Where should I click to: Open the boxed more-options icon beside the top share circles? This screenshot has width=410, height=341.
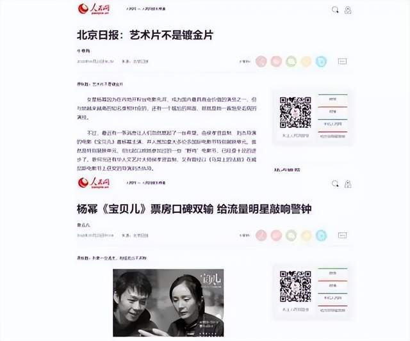point(342,61)
